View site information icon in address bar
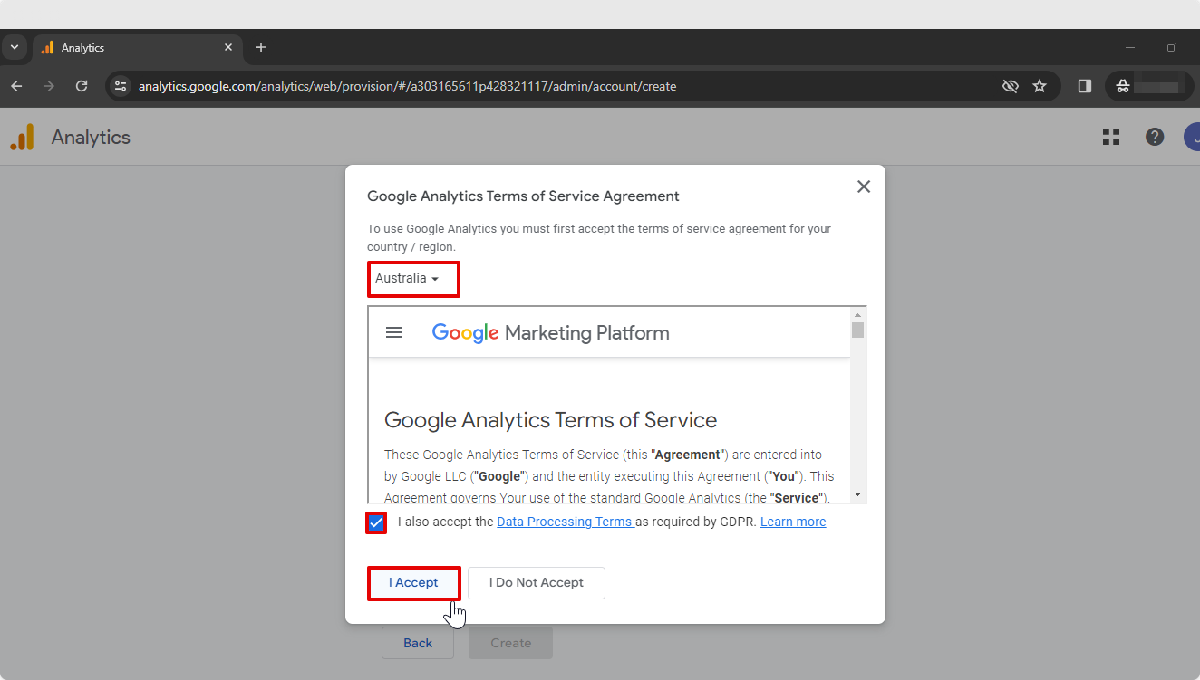Image resolution: width=1200 pixels, height=680 pixels. coord(121,86)
